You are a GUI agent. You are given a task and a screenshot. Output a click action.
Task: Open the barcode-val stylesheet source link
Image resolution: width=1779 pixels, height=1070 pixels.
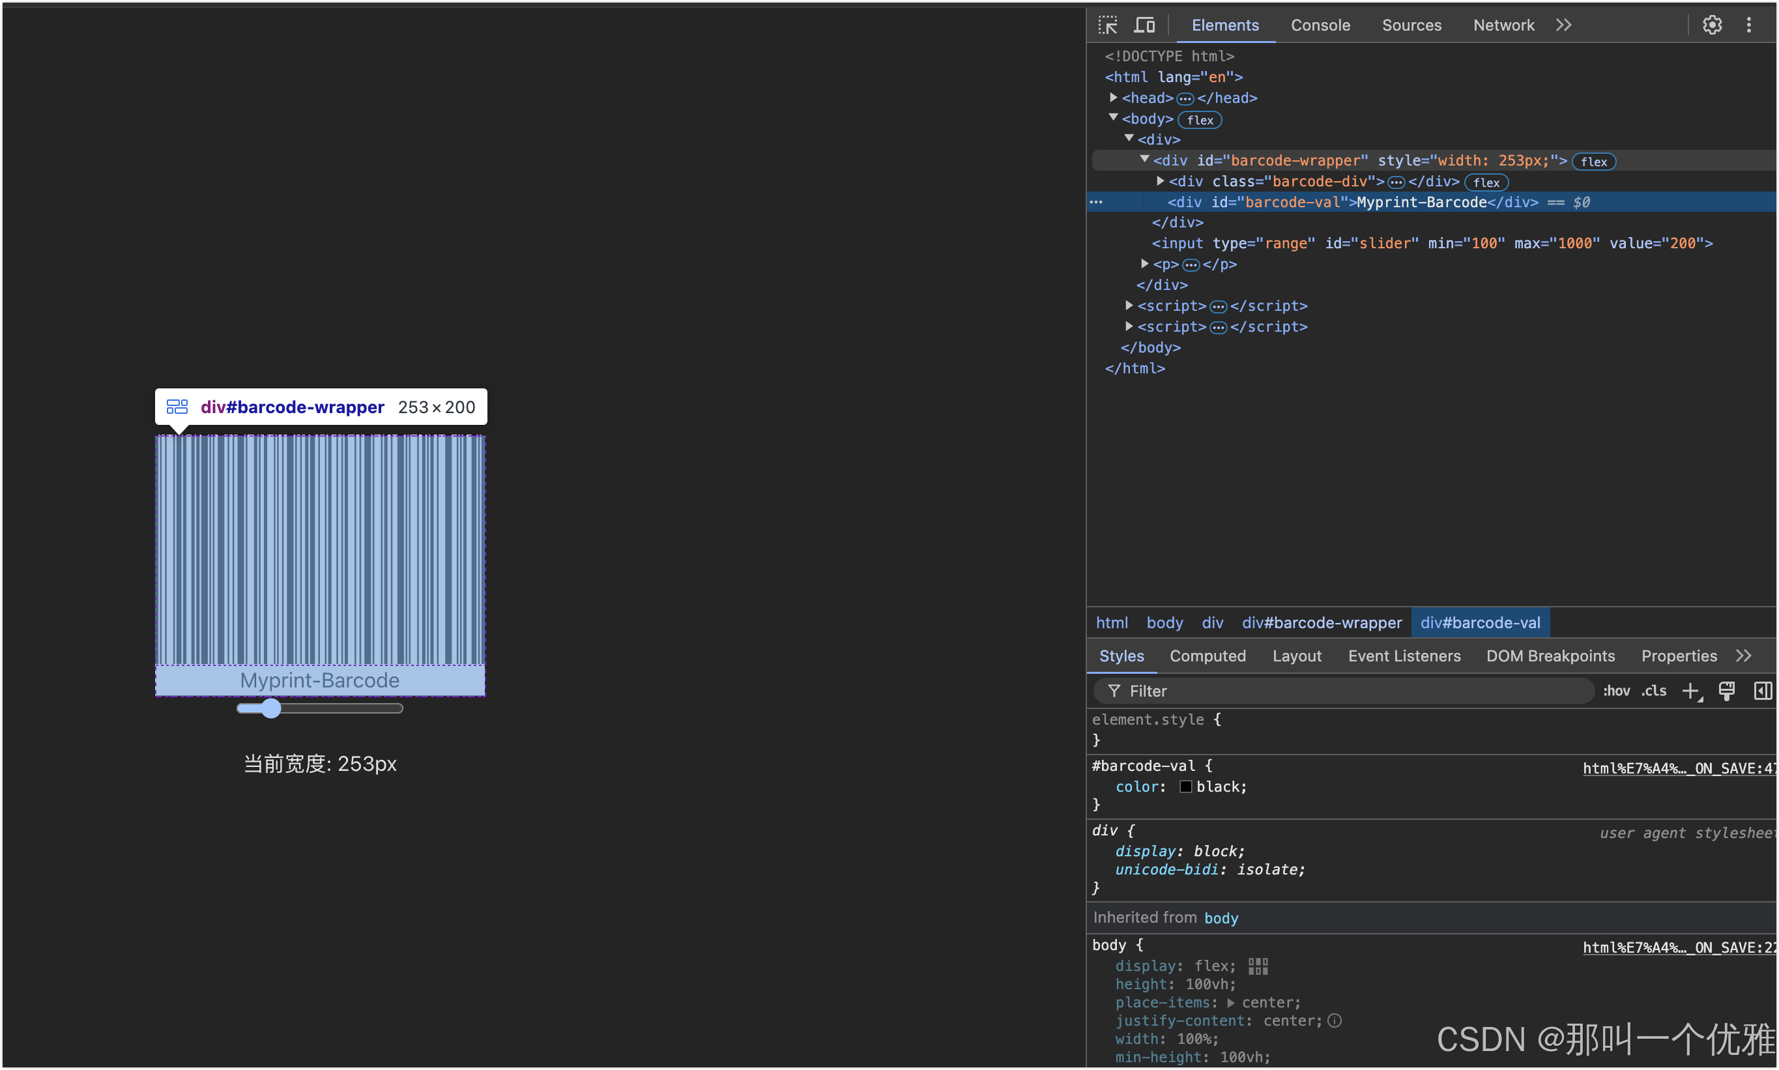[1678, 768]
